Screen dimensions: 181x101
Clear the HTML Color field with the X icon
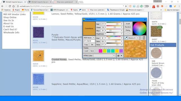coord(121,56)
